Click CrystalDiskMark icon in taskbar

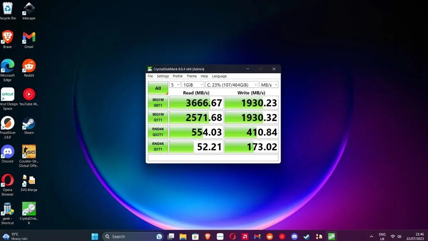[x=331, y=236]
